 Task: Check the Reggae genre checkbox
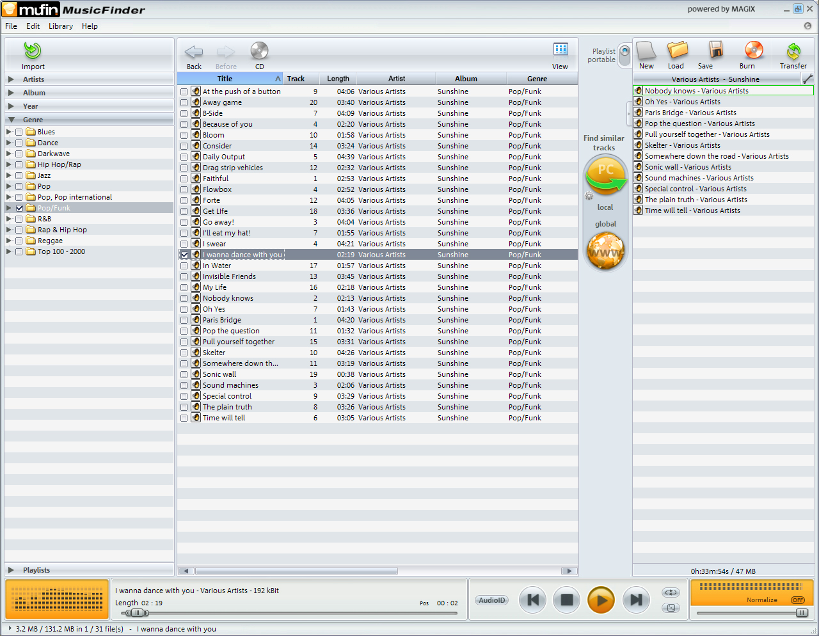point(19,241)
